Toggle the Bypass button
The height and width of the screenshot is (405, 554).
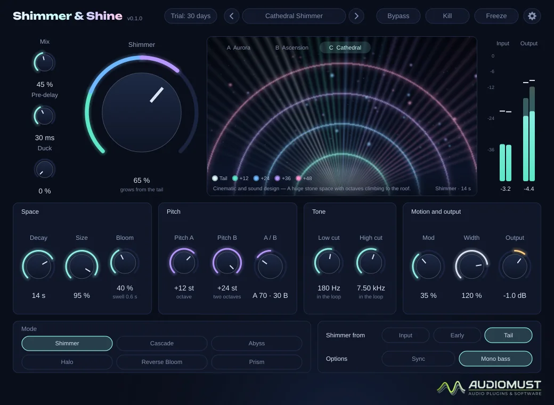click(x=398, y=16)
